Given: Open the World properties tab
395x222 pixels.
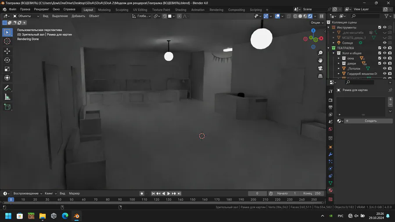Looking at the screenshot, I should pyautogui.click(x=330, y=129).
